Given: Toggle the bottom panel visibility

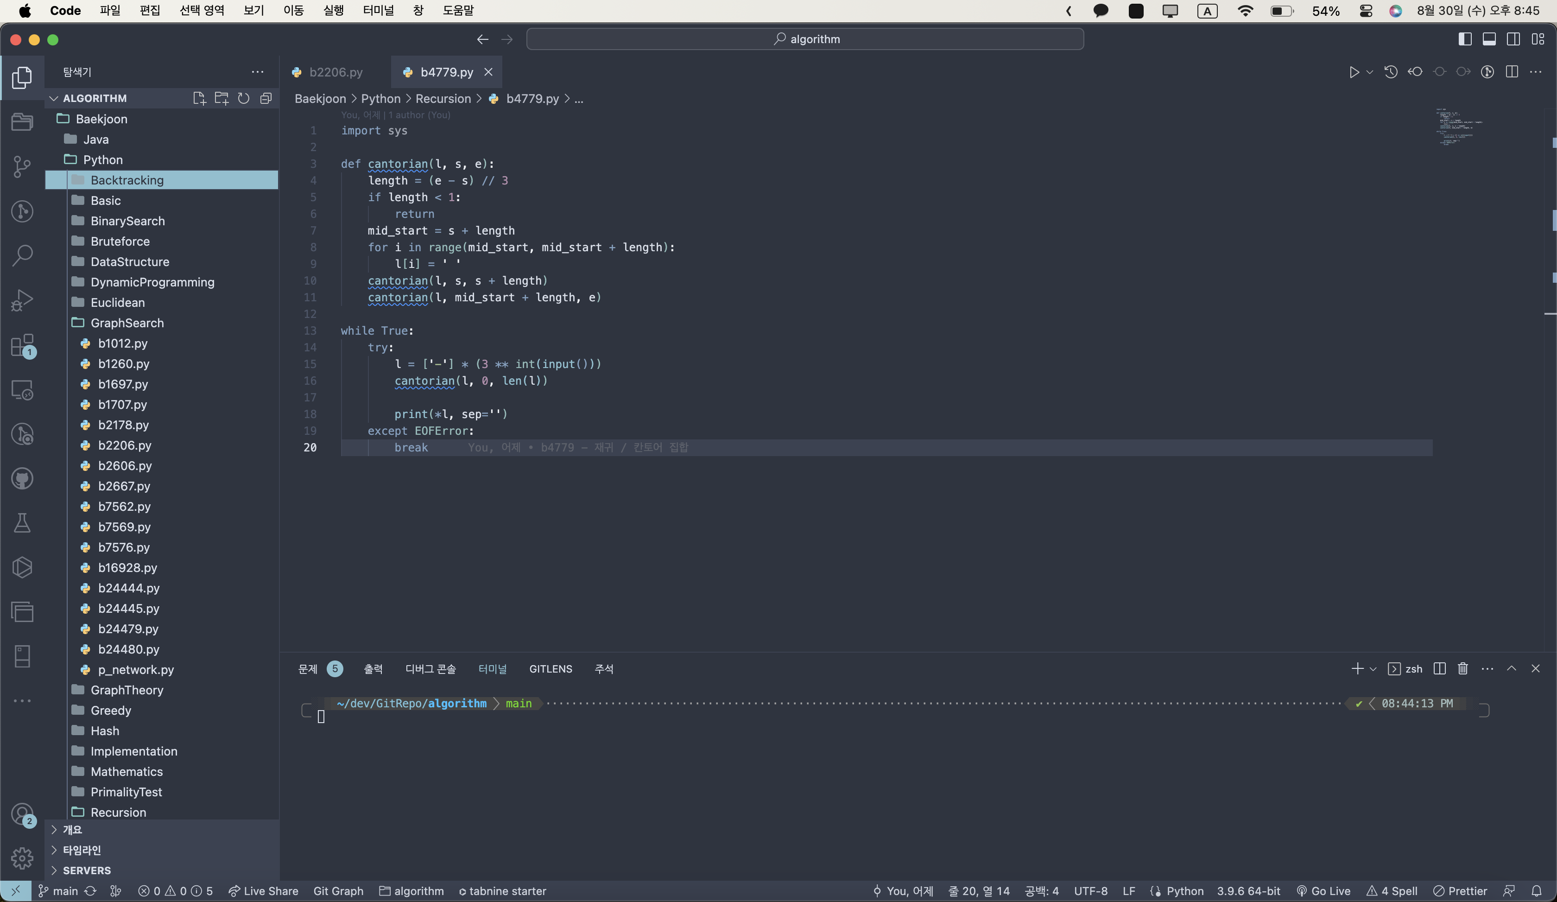Looking at the screenshot, I should pyautogui.click(x=1489, y=39).
